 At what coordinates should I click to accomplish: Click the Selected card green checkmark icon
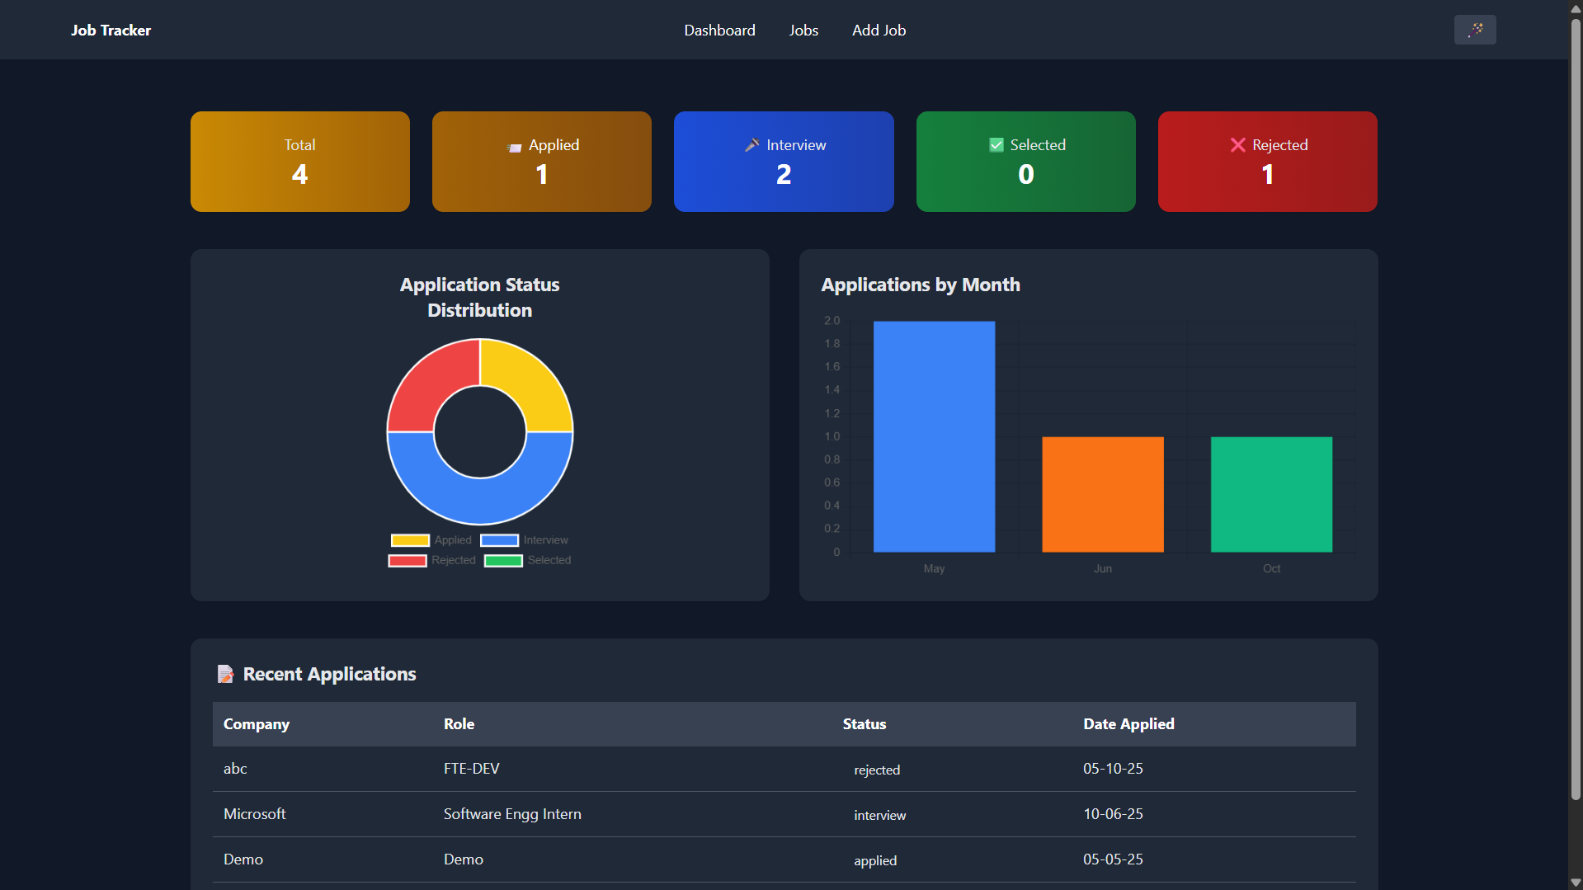pos(996,145)
